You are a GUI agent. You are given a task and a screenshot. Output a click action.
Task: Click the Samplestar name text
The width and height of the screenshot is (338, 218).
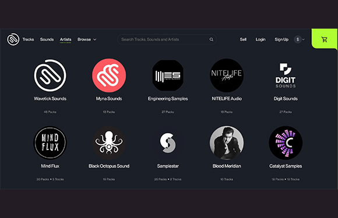click(x=168, y=166)
